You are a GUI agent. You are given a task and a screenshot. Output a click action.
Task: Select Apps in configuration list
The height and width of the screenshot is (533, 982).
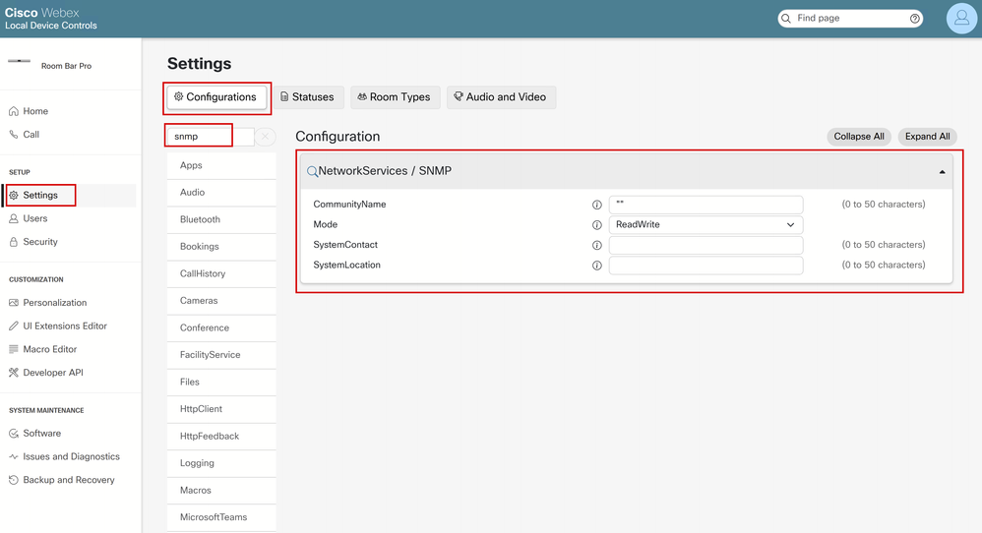point(221,165)
